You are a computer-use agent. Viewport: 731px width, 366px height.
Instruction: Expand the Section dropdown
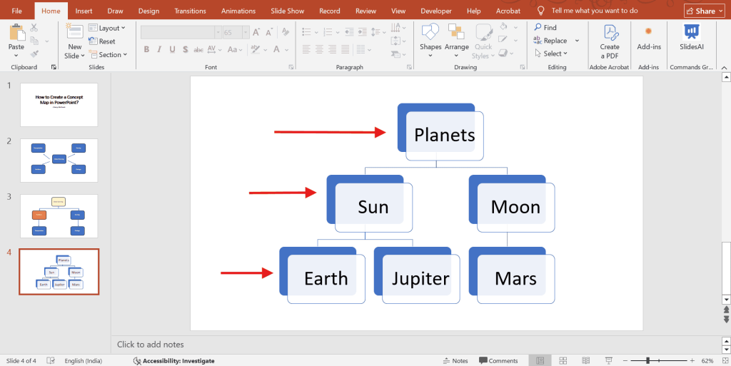[x=109, y=55]
